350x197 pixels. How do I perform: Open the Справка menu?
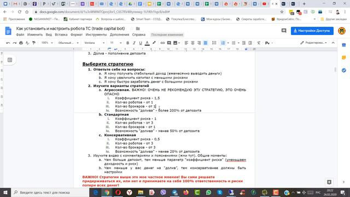[x=138, y=34]
